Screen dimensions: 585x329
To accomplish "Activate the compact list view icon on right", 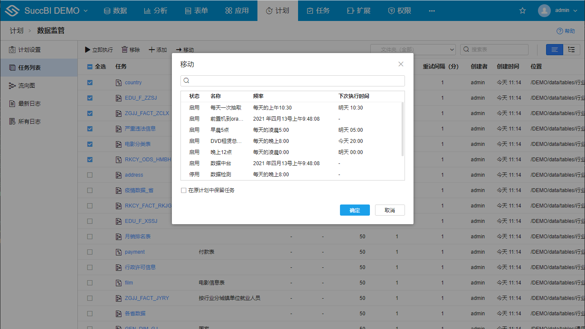I will [571, 49].
